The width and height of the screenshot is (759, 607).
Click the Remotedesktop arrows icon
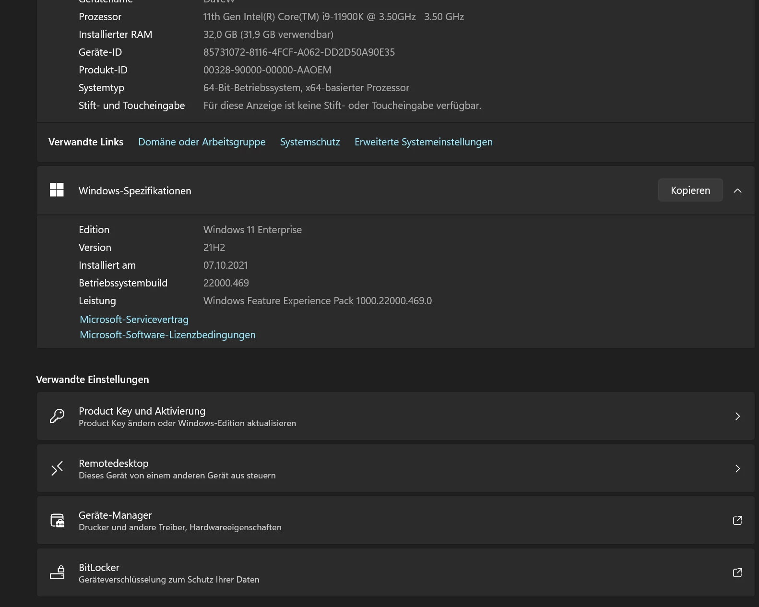57,468
